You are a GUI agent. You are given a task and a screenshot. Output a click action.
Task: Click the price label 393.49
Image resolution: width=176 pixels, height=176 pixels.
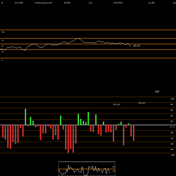click(x=142, y=103)
